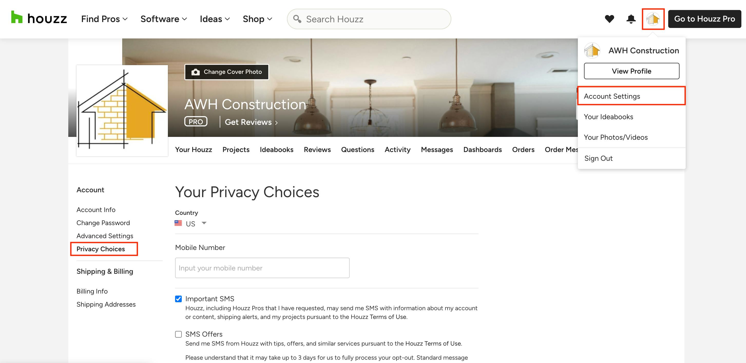Click the mobile number input field

(x=262, y=268)
